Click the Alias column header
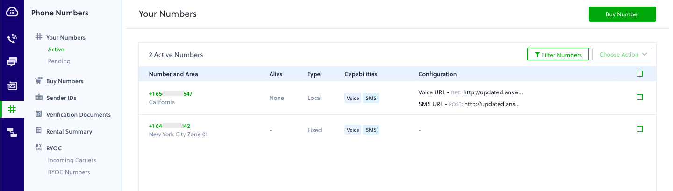The height and width of the screenshot is (191, 673). click(276, 74)
